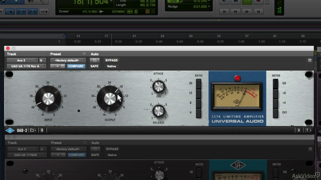
Task: Open the insert position c dropdown in 1176AE window
Action: 43,149
